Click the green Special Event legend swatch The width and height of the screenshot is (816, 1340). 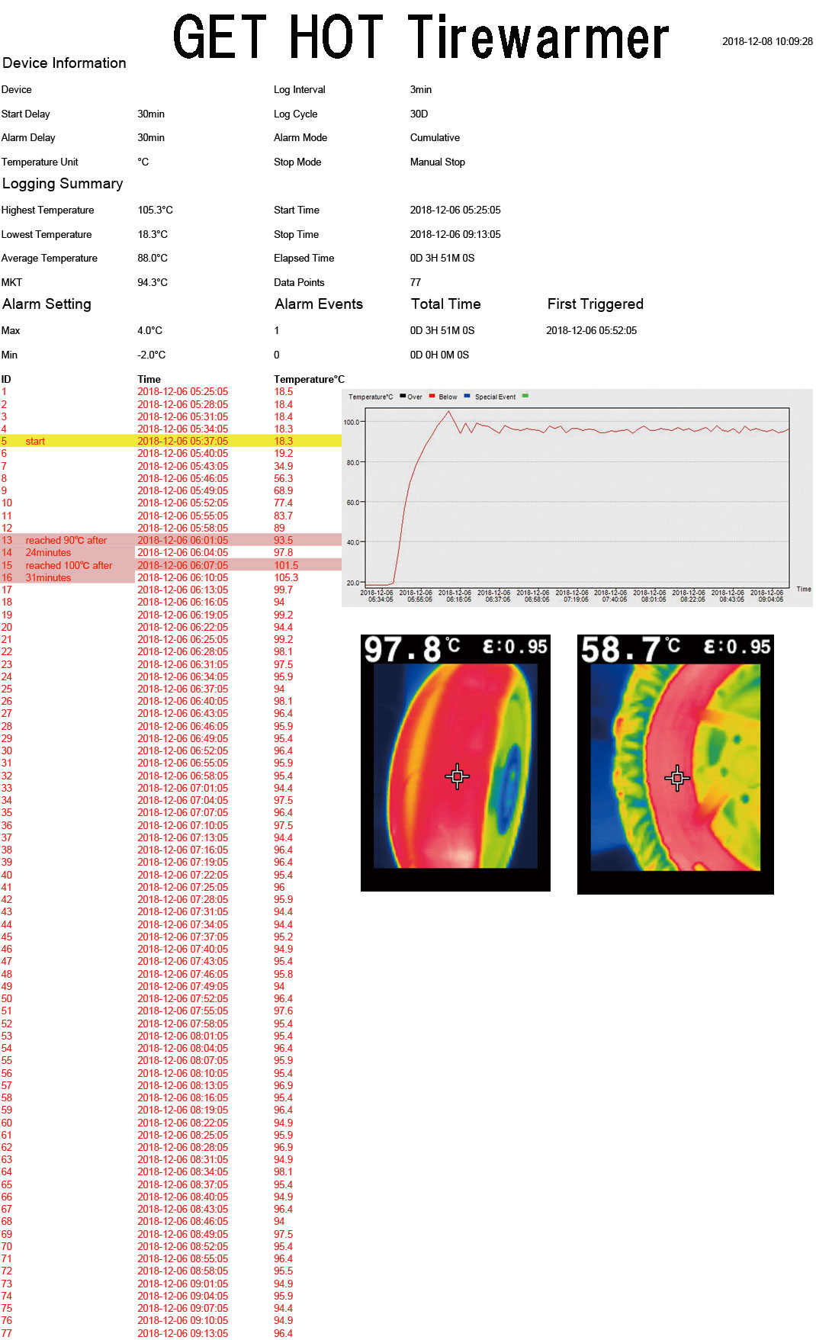(x=525, y=396)
